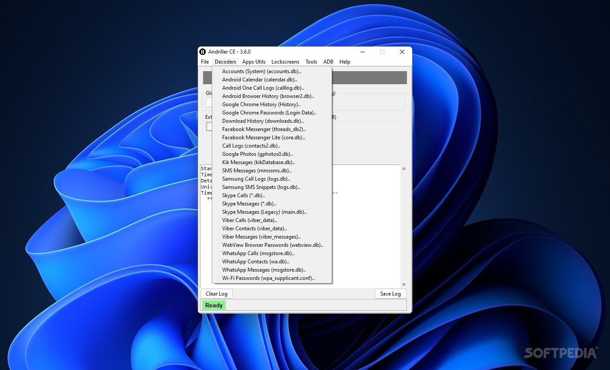This screenshot has width=610, height=370.
Task: Select Viber Messages (viber_messages)
Action: 272,237
